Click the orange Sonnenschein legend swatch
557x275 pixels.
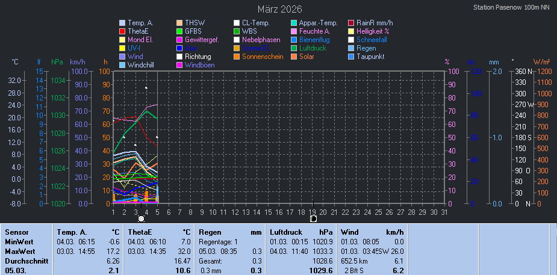click(x=237, y=57)
